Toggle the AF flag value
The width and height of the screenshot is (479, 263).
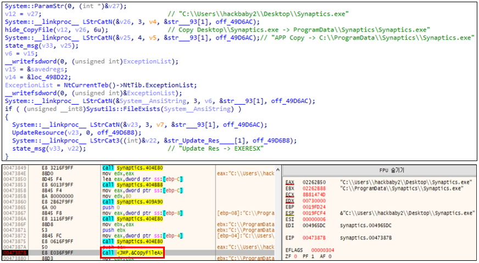(330, 256)
